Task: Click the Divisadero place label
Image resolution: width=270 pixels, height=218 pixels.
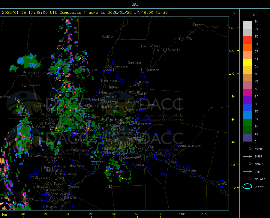Action: pos(146,105)
